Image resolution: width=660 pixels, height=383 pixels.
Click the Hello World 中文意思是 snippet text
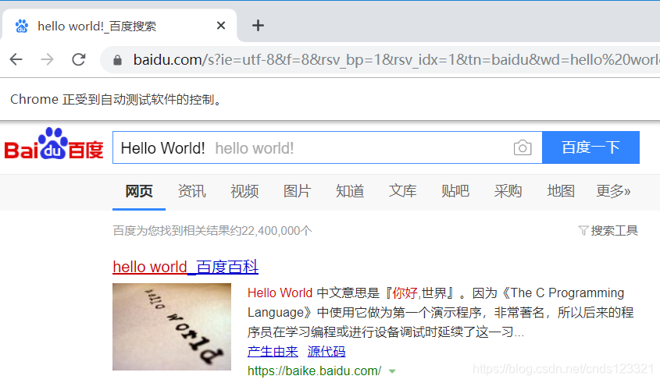point(441,312)
